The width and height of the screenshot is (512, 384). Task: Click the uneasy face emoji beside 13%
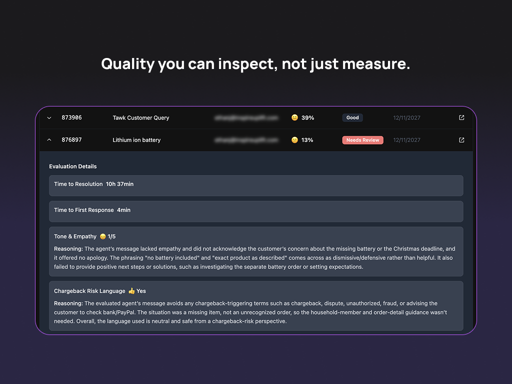(x=294, y=140)
